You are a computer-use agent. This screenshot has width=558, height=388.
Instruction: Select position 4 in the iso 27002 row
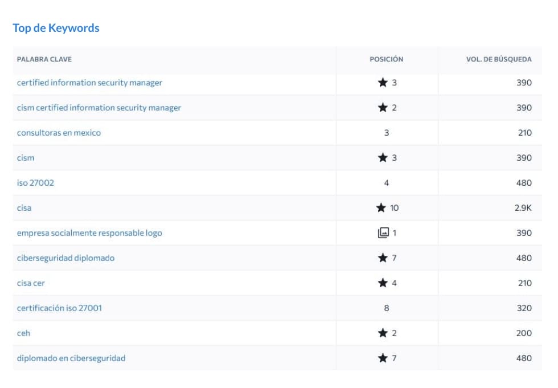(387, 183)
